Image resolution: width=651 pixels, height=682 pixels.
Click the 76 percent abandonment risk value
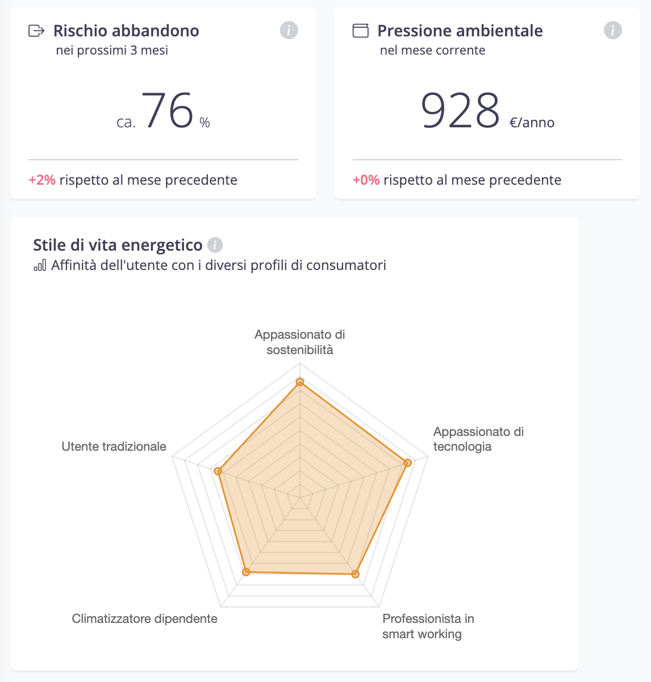click(x=168, y=111)
